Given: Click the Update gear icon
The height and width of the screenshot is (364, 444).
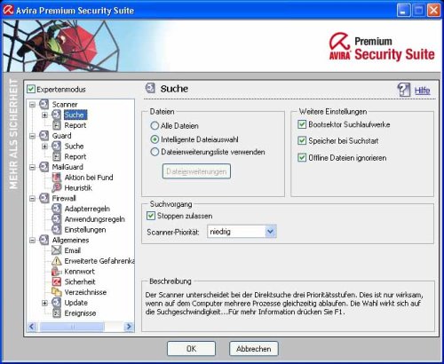Looking at the screenshot, I should tap(56, 303).
